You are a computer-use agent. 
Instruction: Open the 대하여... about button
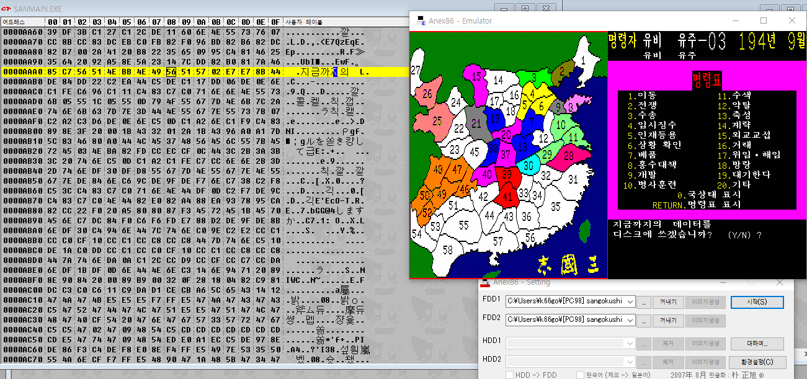click(x=757, y=344)
